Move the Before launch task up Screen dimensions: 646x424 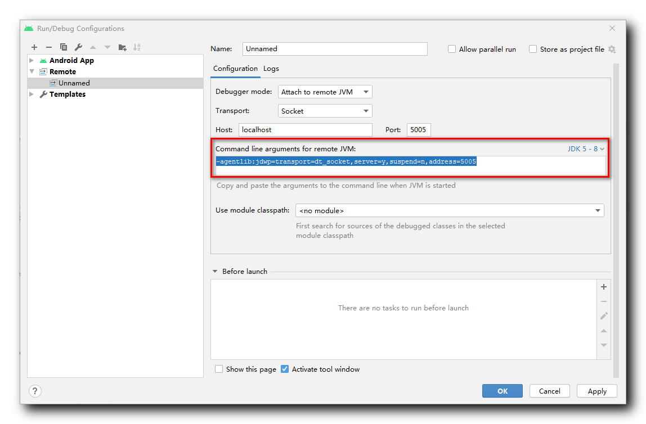tap(604, 331)
